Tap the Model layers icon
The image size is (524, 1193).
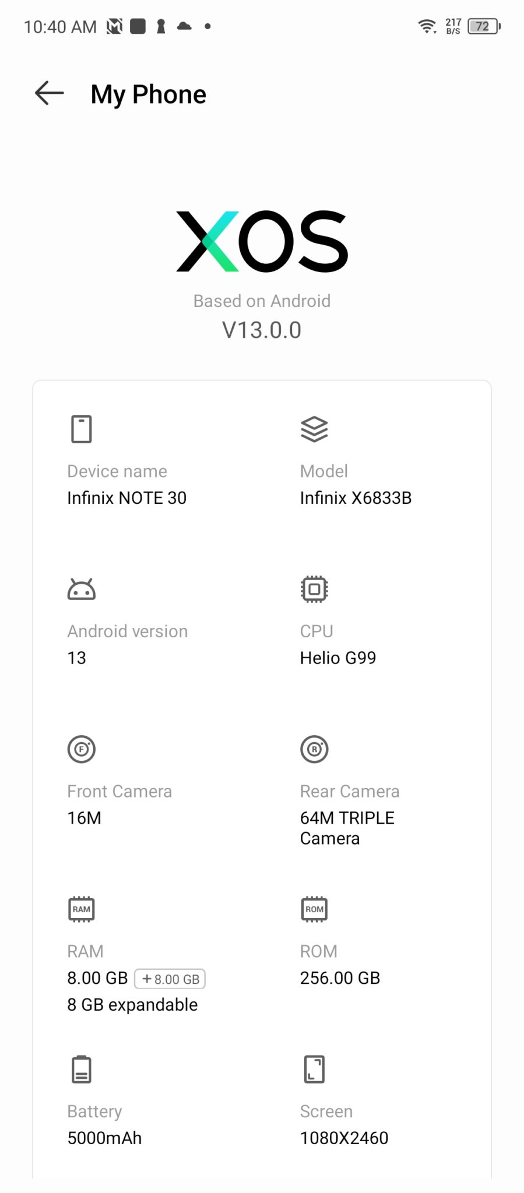(314, 429)
